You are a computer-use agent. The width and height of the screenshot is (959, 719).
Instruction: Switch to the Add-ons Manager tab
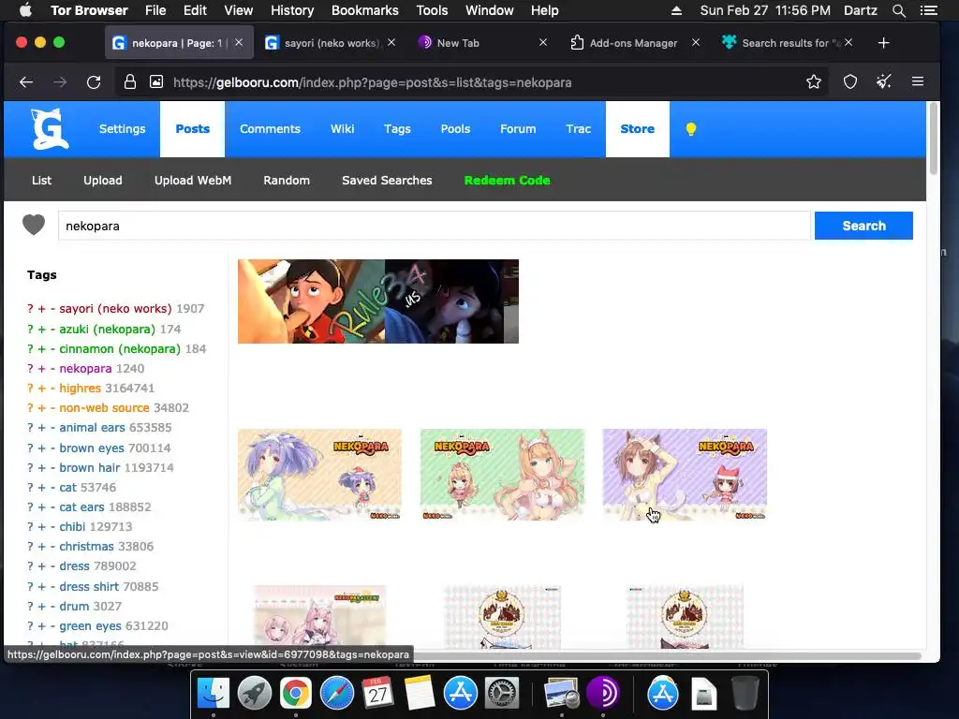pos(635,43)
